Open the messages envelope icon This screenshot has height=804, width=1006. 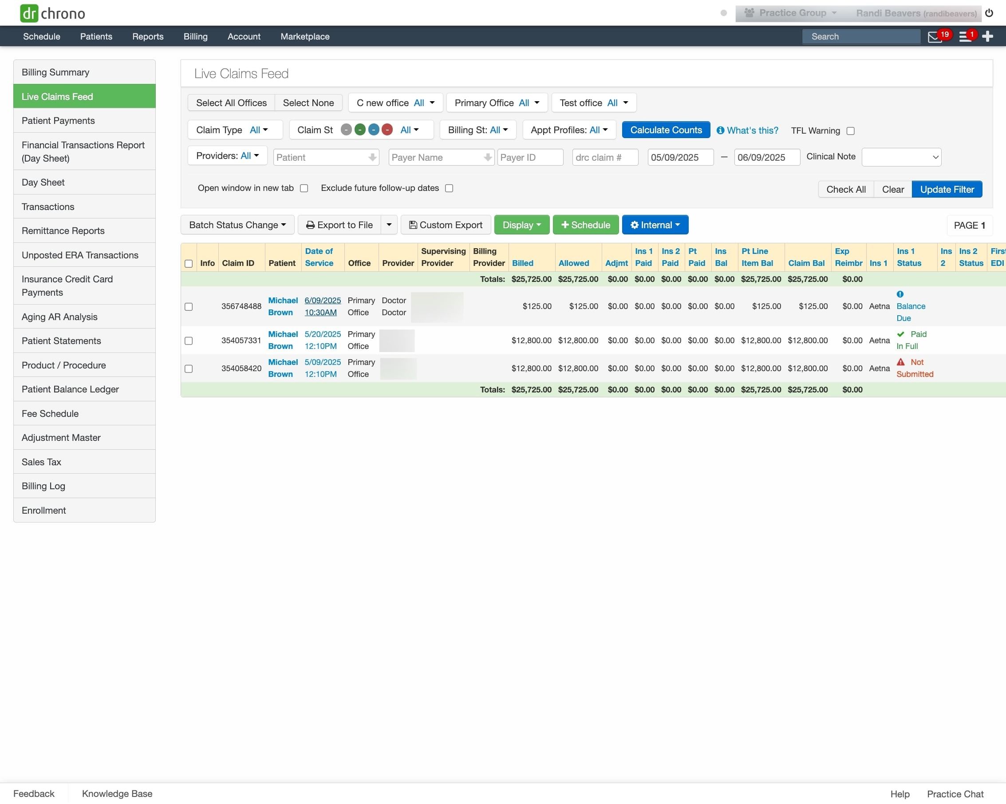pyautogui.click(x=935, y=37)
